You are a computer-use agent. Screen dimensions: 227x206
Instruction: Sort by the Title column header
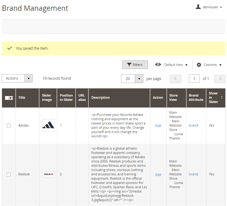[x=22, y=97]
